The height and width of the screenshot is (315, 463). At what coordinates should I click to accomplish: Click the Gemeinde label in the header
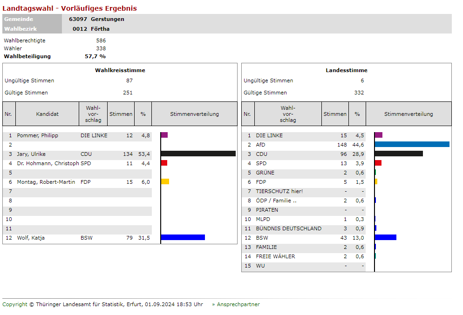pos(19,19)
